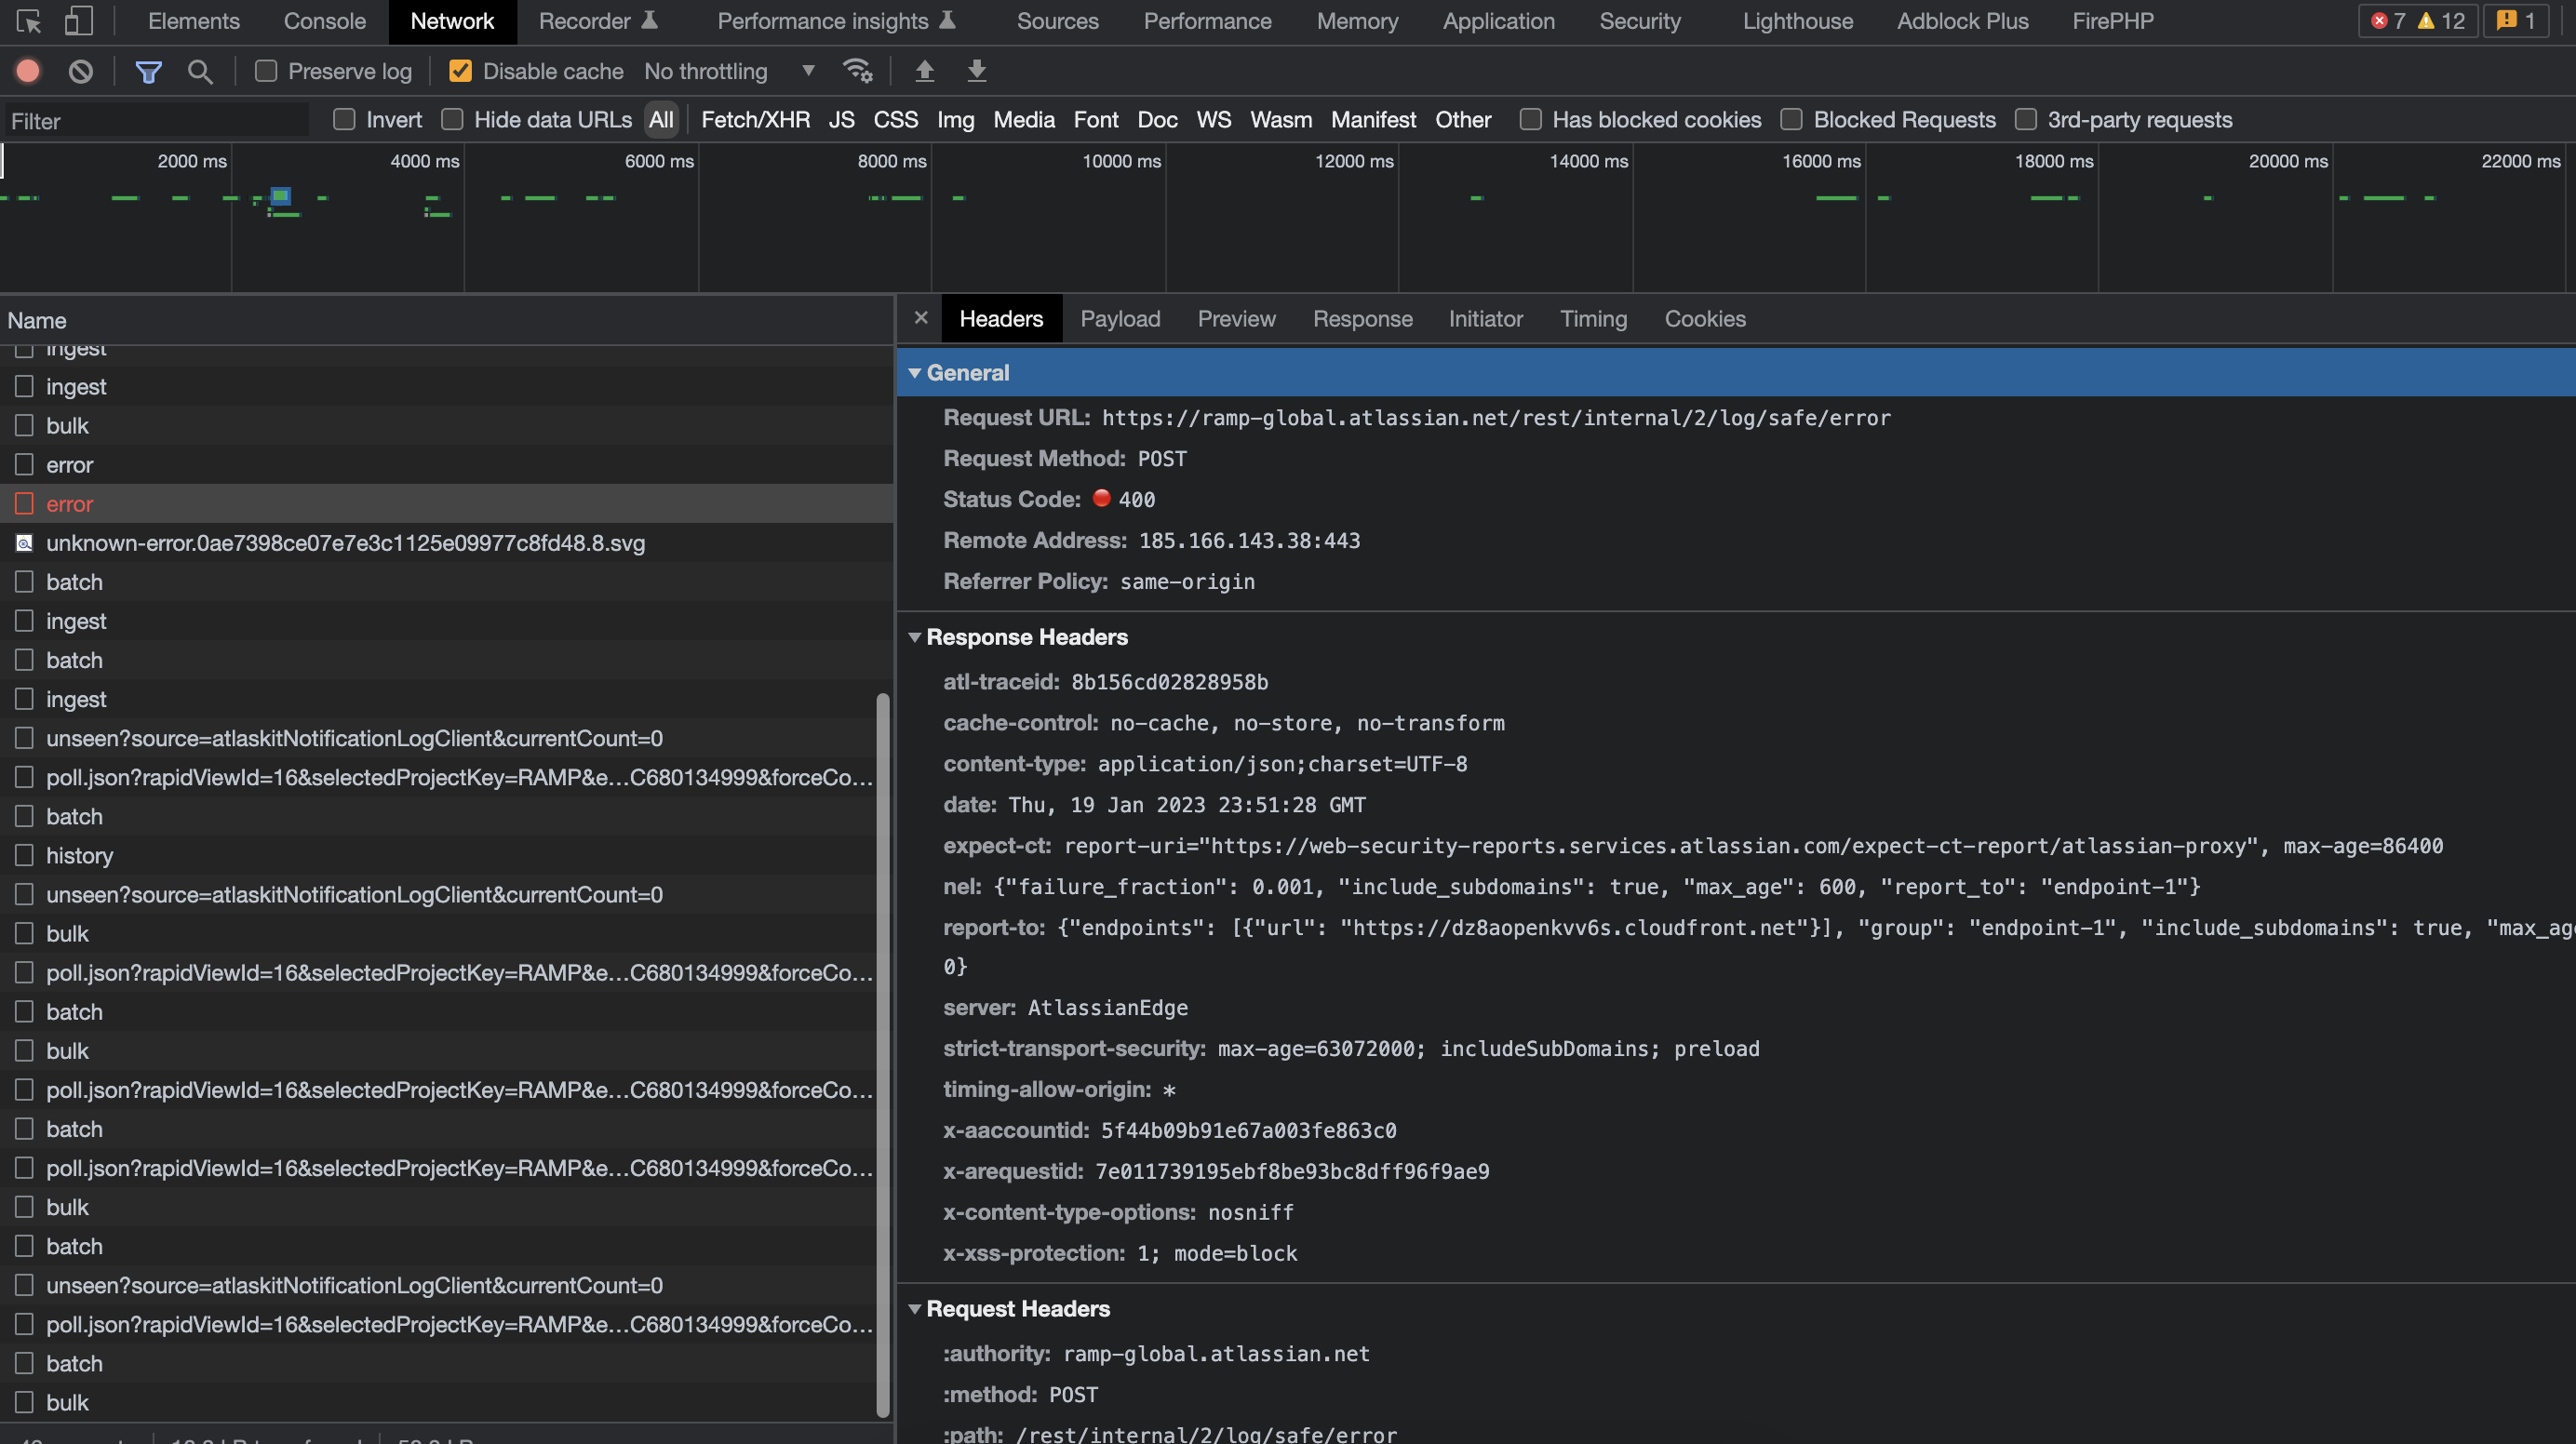This screenshot has width=2576, height=1444.
Task: Open the Payload tab
Action: tap(1120, 319)
